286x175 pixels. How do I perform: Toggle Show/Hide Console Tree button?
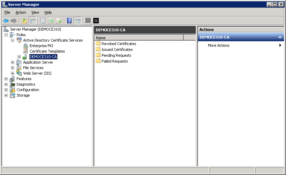click(x=32, y=21)
